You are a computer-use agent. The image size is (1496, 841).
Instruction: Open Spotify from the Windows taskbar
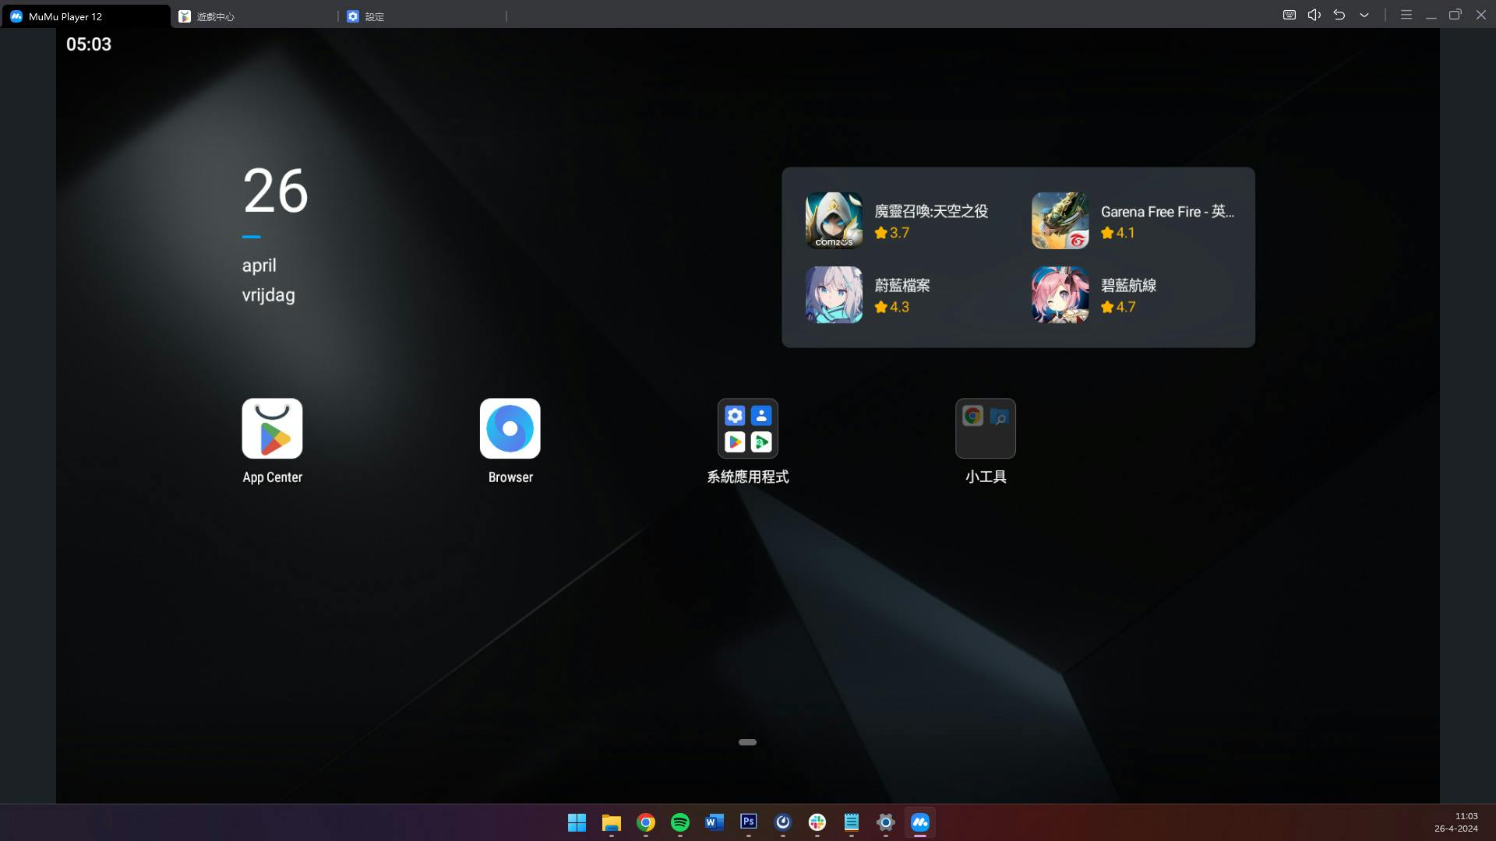point(679,822)
